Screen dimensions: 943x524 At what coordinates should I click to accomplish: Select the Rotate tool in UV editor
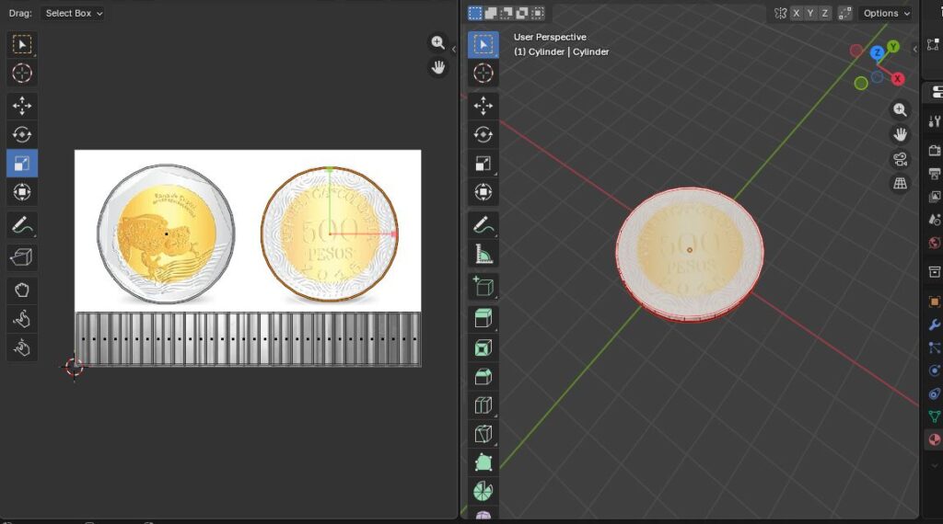tap(22, 134)
